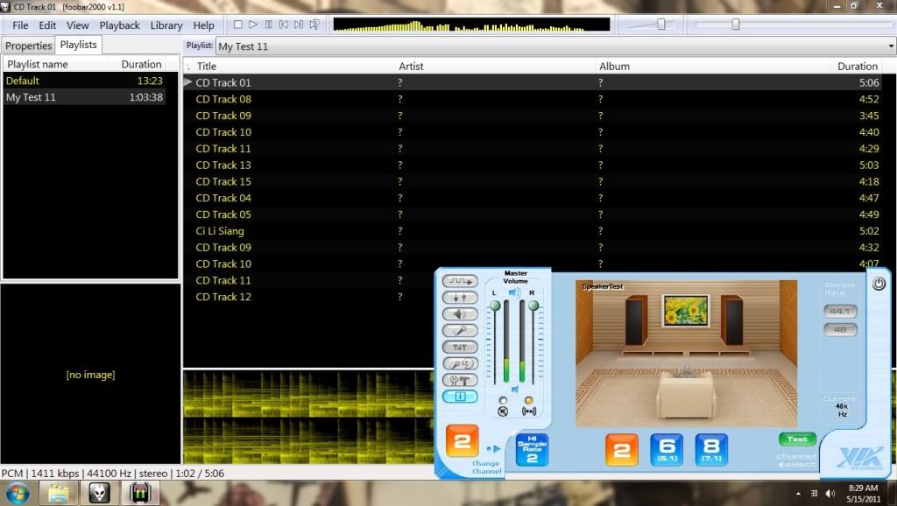Click the left speaker in the SpeakerTest room
Image resolution: width=897 pixels, height=506 pixels.
pyautogui.click(x=634, y=321)
